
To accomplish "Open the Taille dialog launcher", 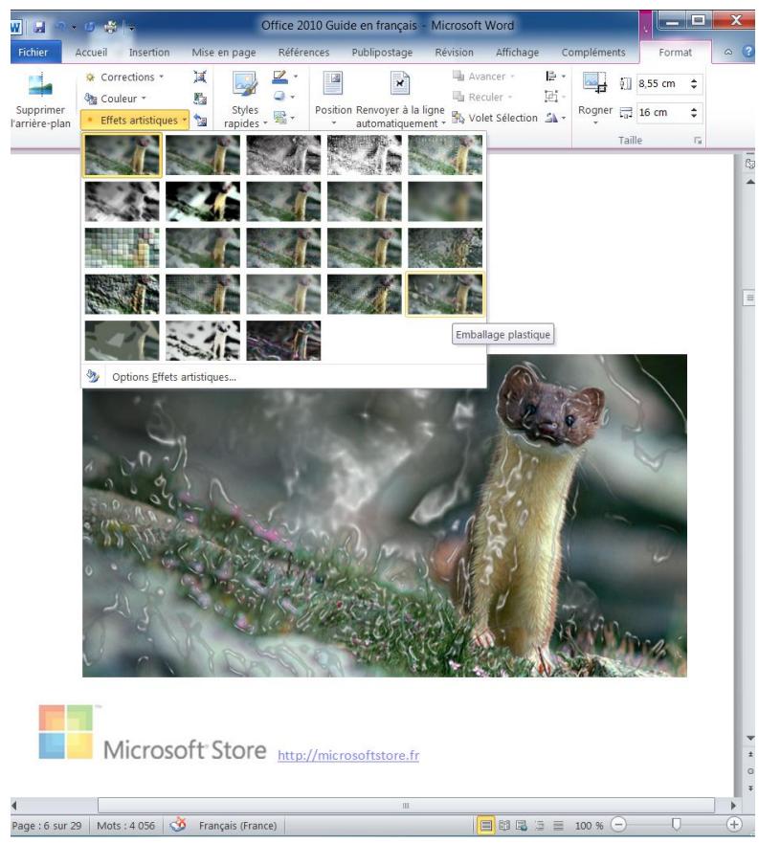I will tap(698, 141).
